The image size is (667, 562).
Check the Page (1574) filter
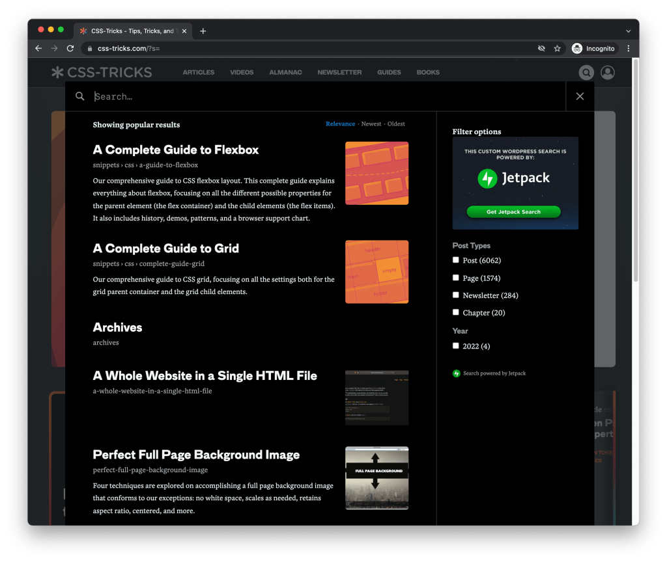click(455, 278)
